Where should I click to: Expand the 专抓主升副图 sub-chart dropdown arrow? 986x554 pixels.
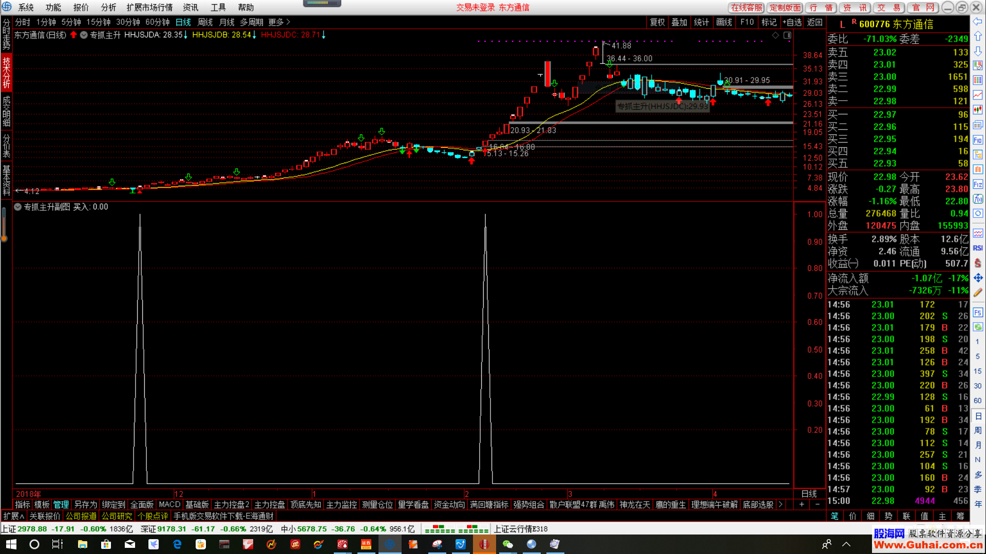click(x=18, y=207)
